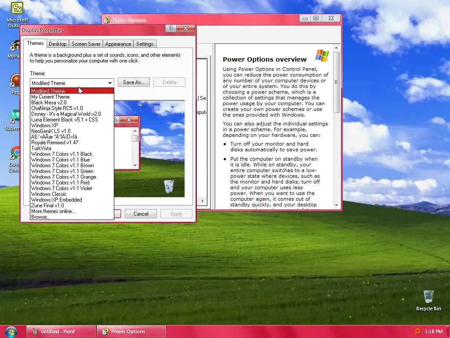Choose NeoGeniX LS v1.0 theme
The width and height of the screenshot is (450, 338).
[72, 131]
